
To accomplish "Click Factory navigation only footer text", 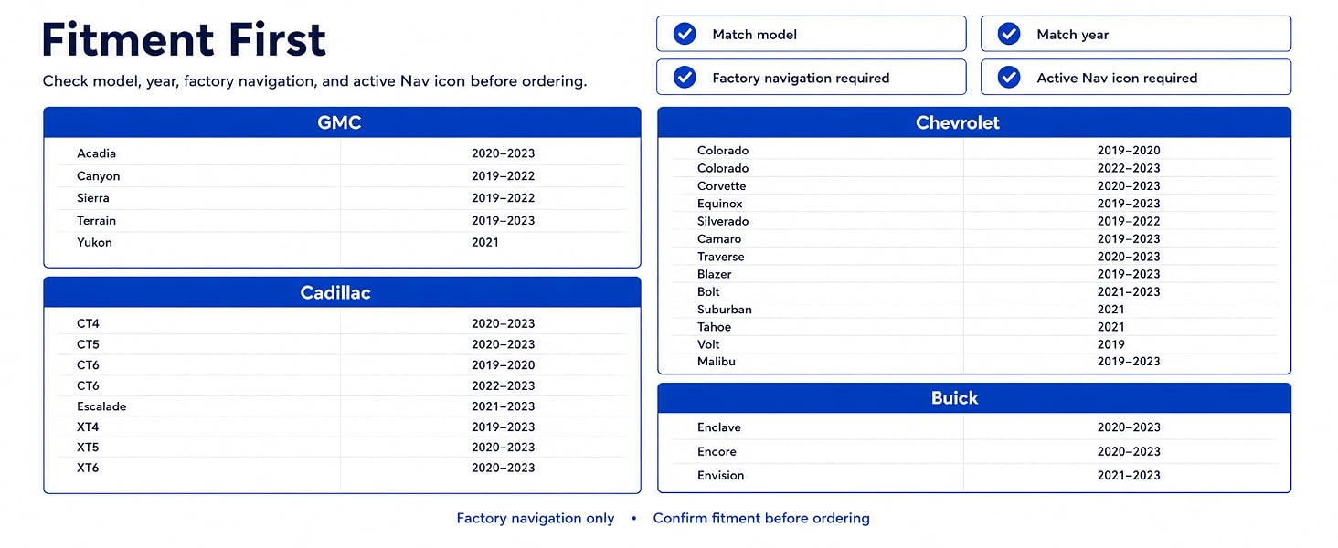I will [536, 518].
